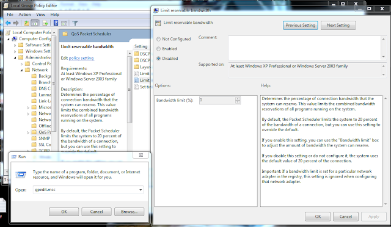391x227 pixels.
Task: Click the description pane vertical scrollbar
Action: coord(130,90)
